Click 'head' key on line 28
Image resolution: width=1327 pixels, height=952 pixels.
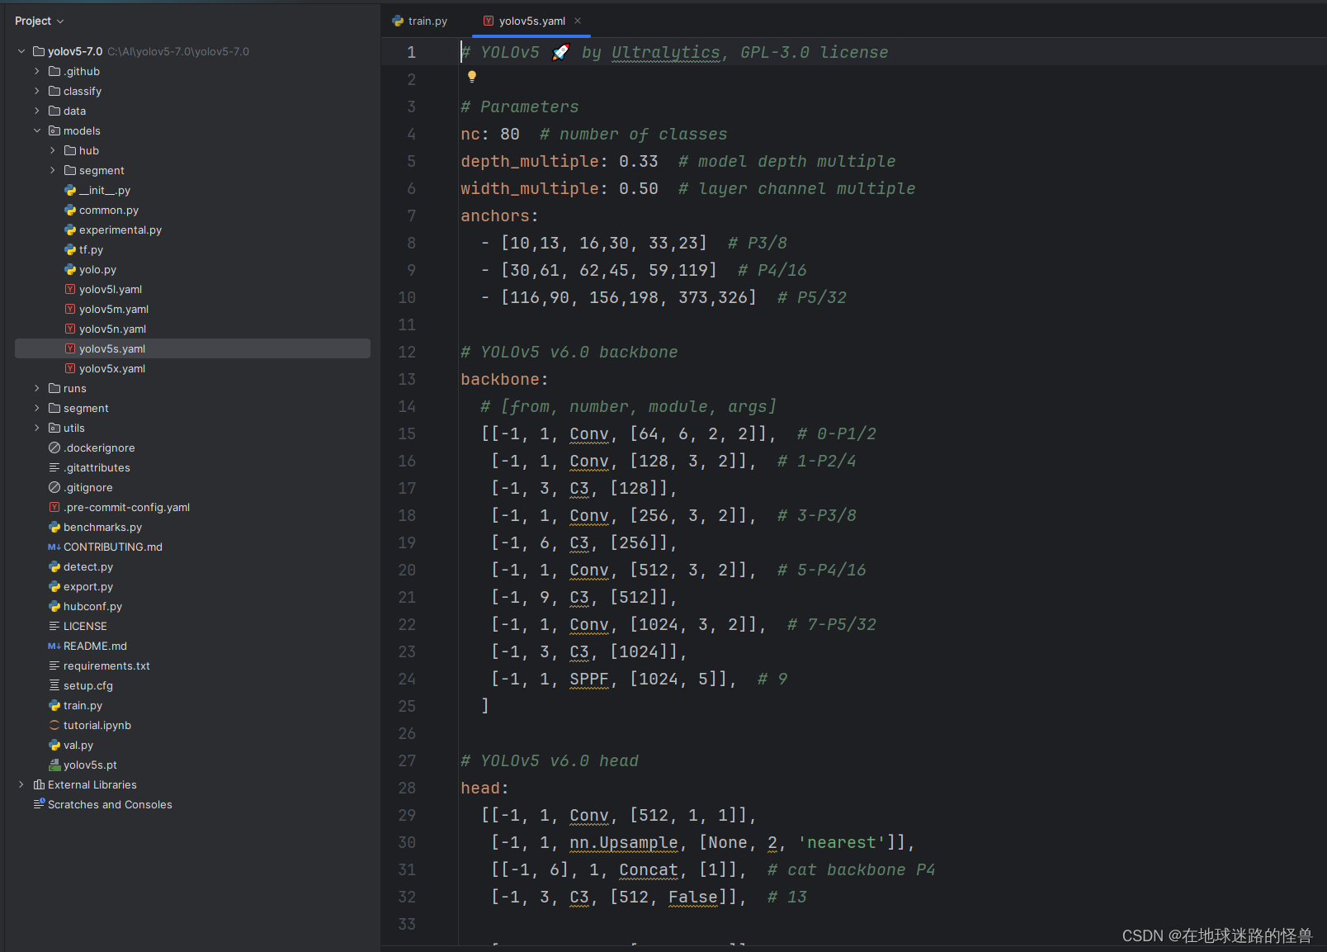pyautogui.click(x=480, y=788)
